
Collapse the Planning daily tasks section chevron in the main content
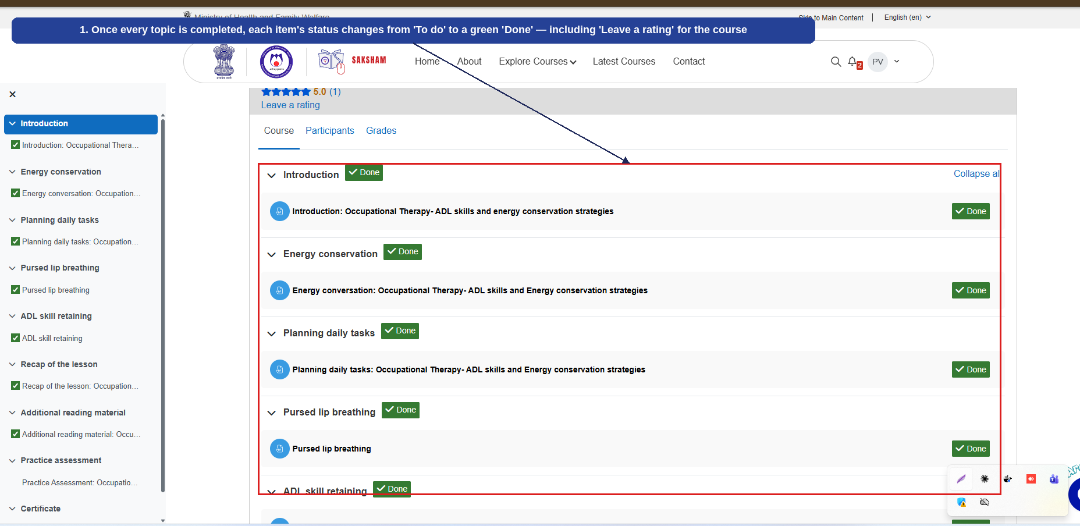[271, 333]
